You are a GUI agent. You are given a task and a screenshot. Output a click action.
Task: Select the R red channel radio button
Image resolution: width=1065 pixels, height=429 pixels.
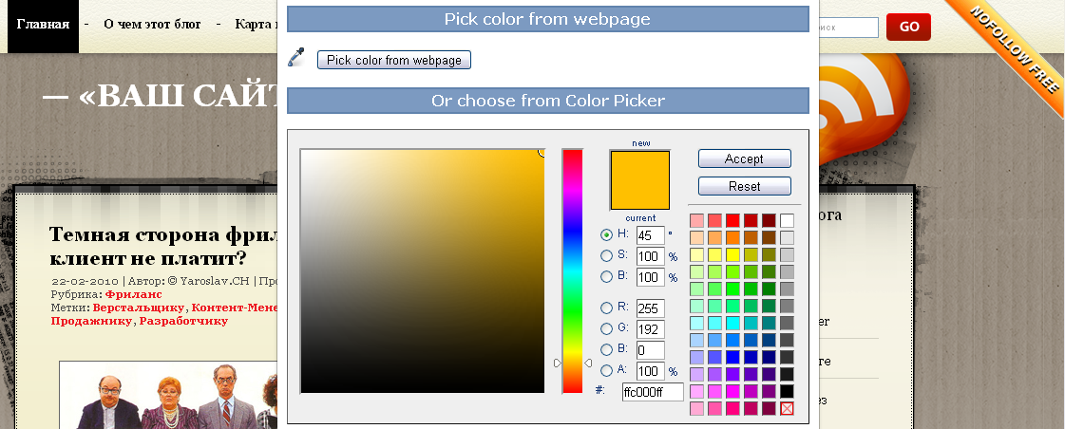pyautogui.click(x=607, y=308)
